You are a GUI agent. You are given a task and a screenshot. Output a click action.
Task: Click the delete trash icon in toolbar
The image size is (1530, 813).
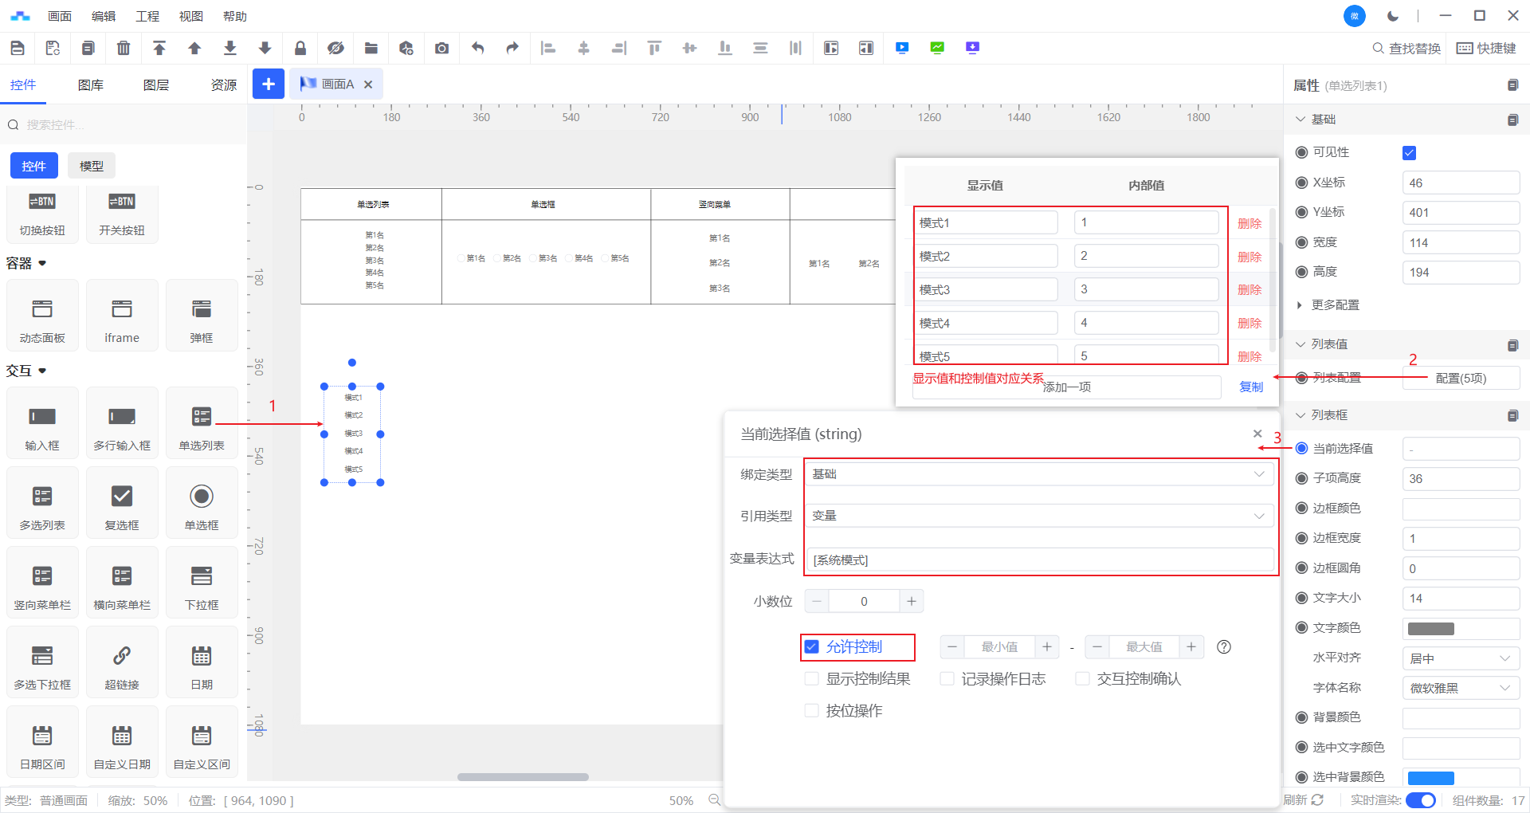coord(124,49)
